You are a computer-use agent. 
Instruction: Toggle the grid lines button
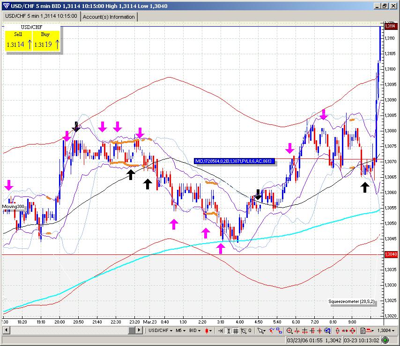pos(235,331)
